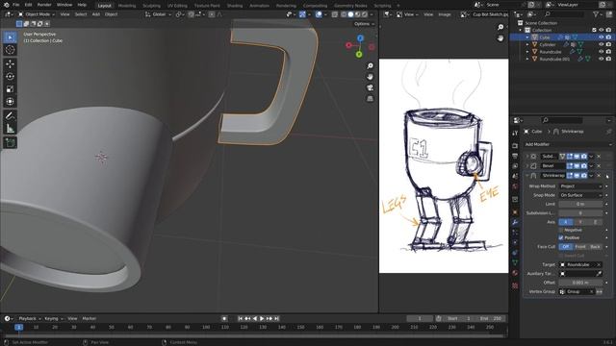Click the eyedropper for Auxiliary Target
This screenshot has width=616, height=346.
click(x=599, y=273)
